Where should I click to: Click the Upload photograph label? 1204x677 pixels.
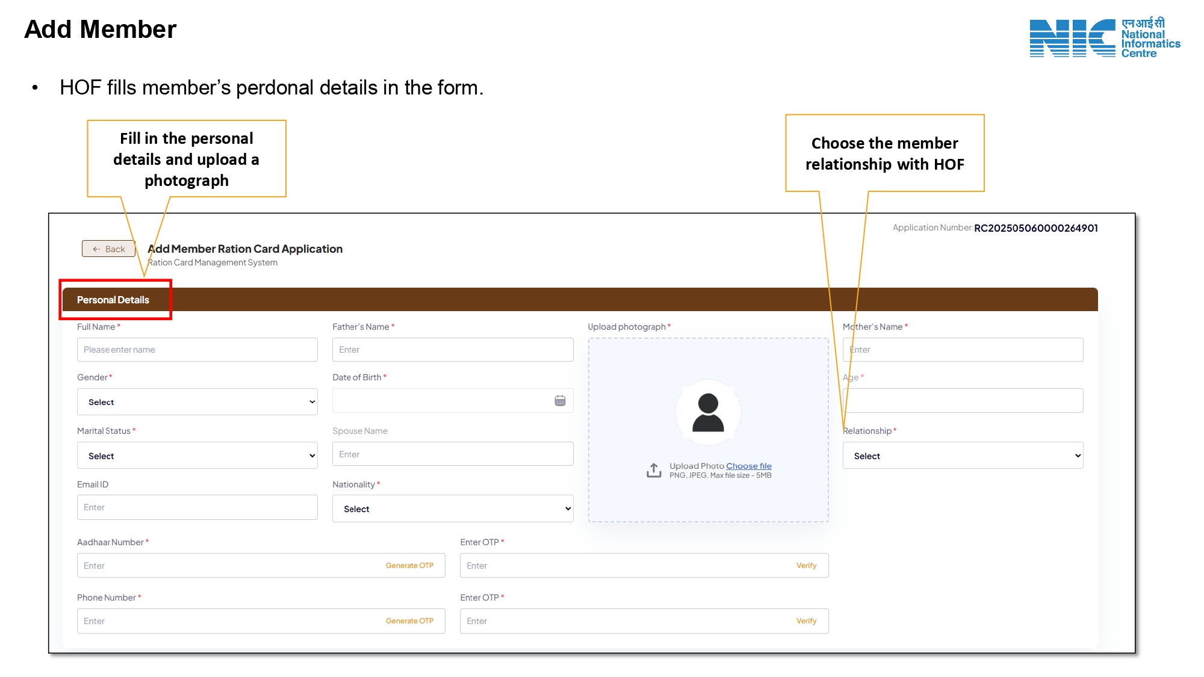pos(627,327)
